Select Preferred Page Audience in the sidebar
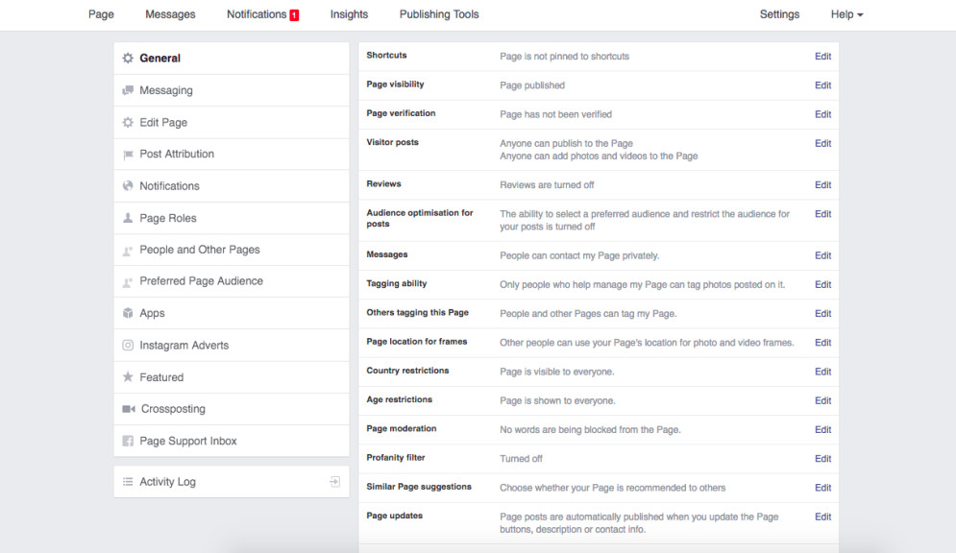Screen dimensions: 956x553 coord(201,281)
